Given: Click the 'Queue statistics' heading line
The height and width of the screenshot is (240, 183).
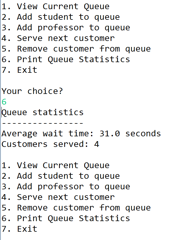Looking at the screenshot, I should [43, 113].
